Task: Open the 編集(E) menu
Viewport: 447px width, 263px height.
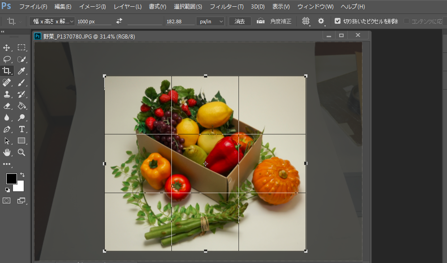Action: click(63, 6)
